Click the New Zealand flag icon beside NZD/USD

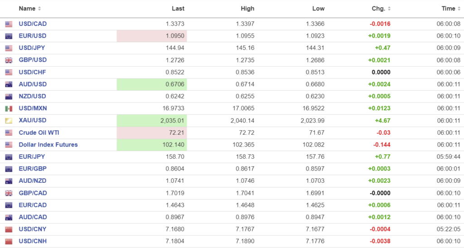(9, 97)
